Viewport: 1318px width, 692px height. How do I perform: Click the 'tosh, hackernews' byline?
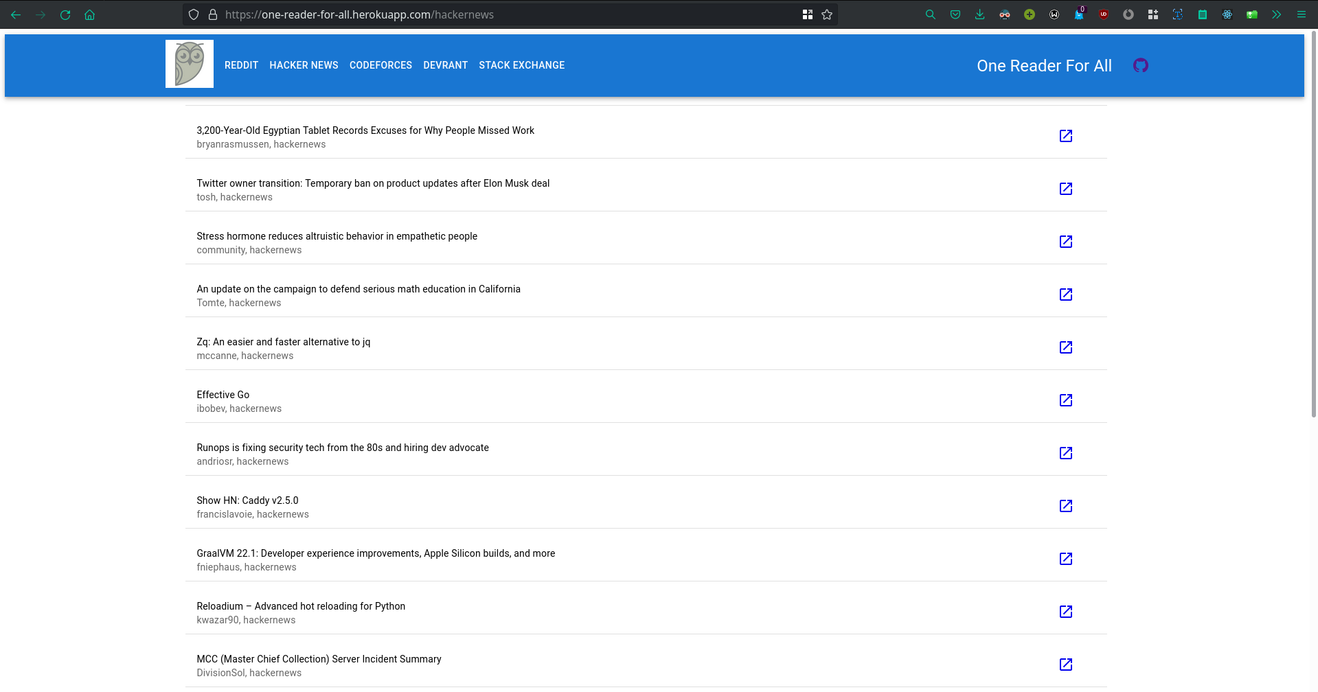(x=234, y=197)
